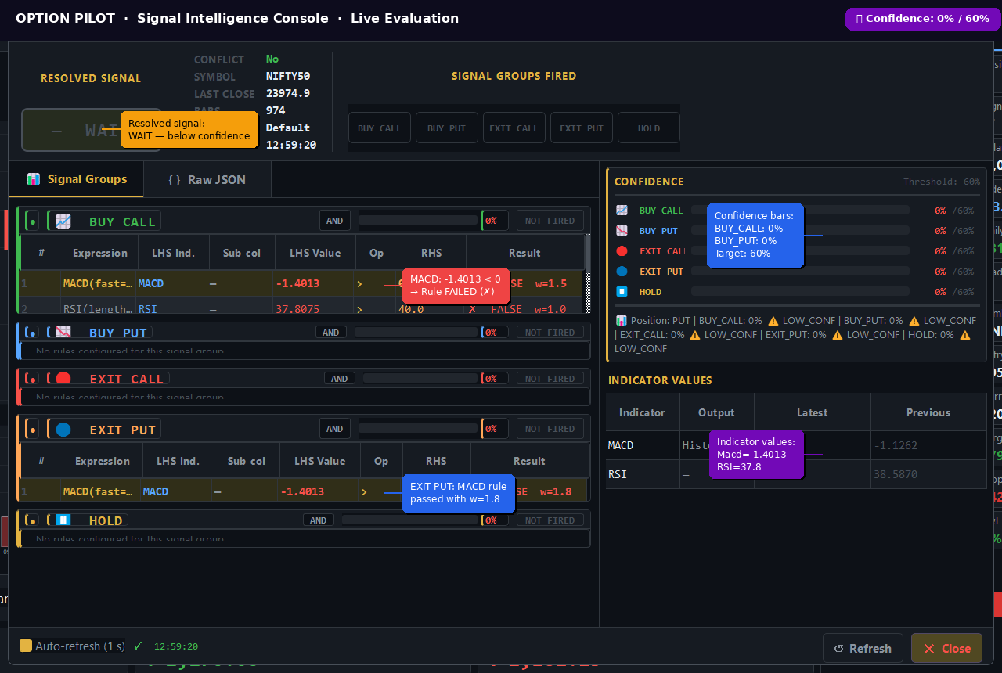This screenshot has height=673, width=1002.
Task: Collapse the BUY CALL group header
Action: [304, 221]
